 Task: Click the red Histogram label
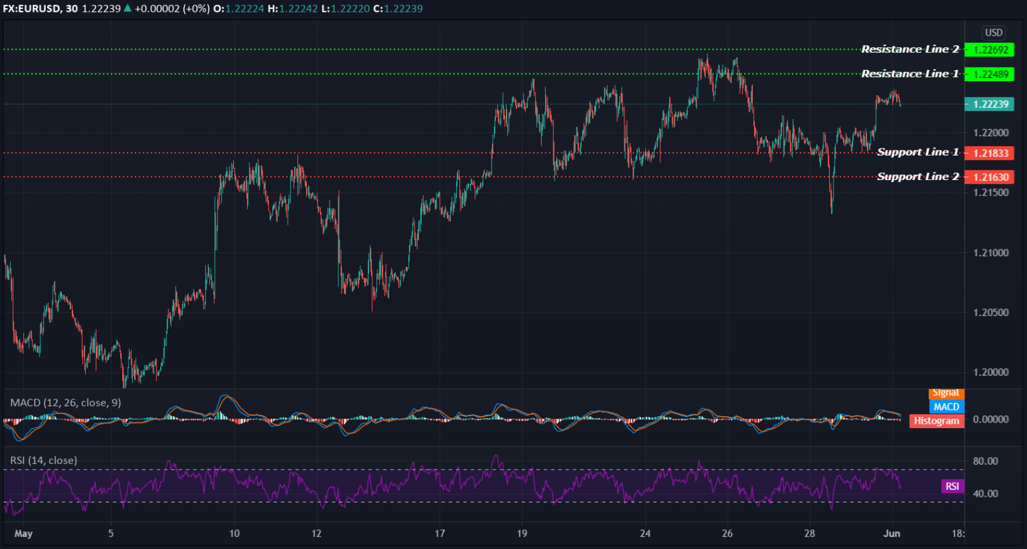937,421
